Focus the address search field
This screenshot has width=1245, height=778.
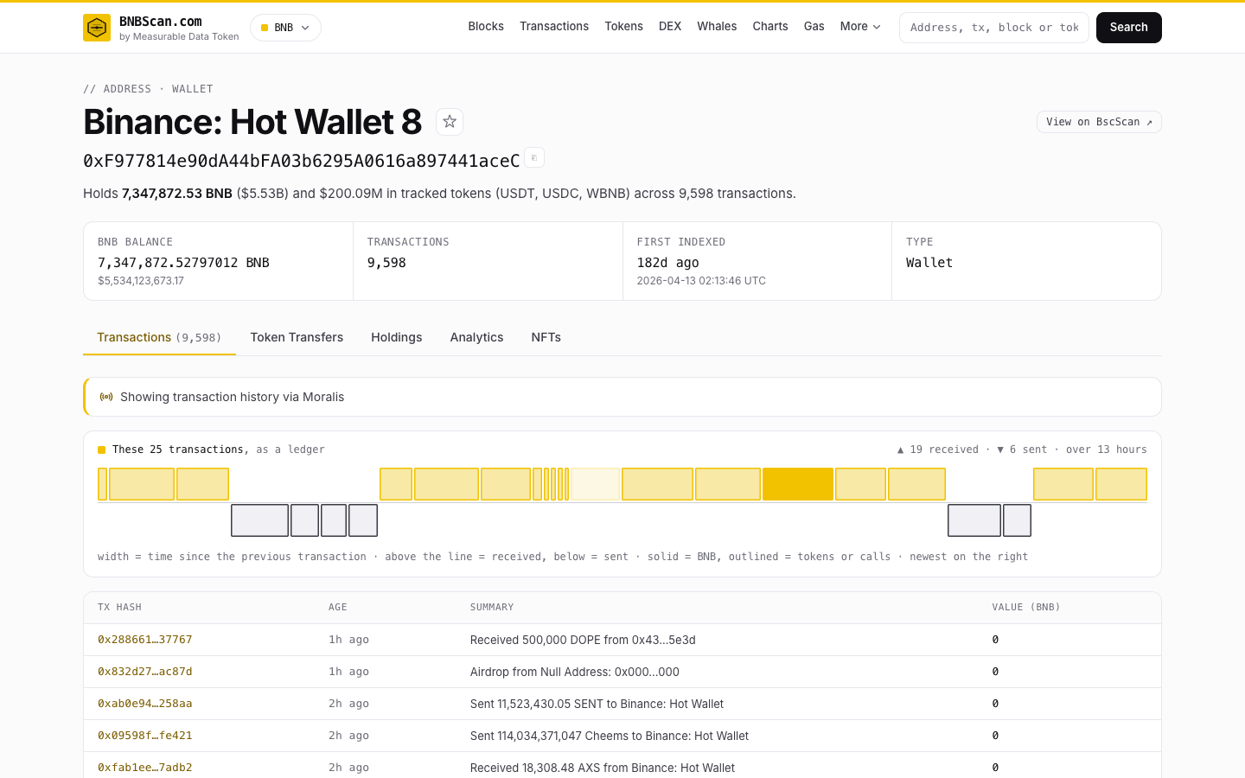coord(994,28)
